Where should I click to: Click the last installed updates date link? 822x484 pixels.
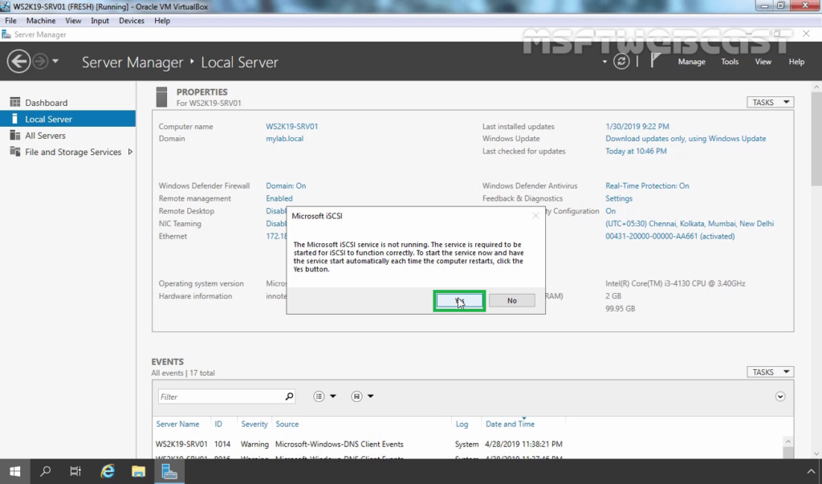[x=637, y=126]
